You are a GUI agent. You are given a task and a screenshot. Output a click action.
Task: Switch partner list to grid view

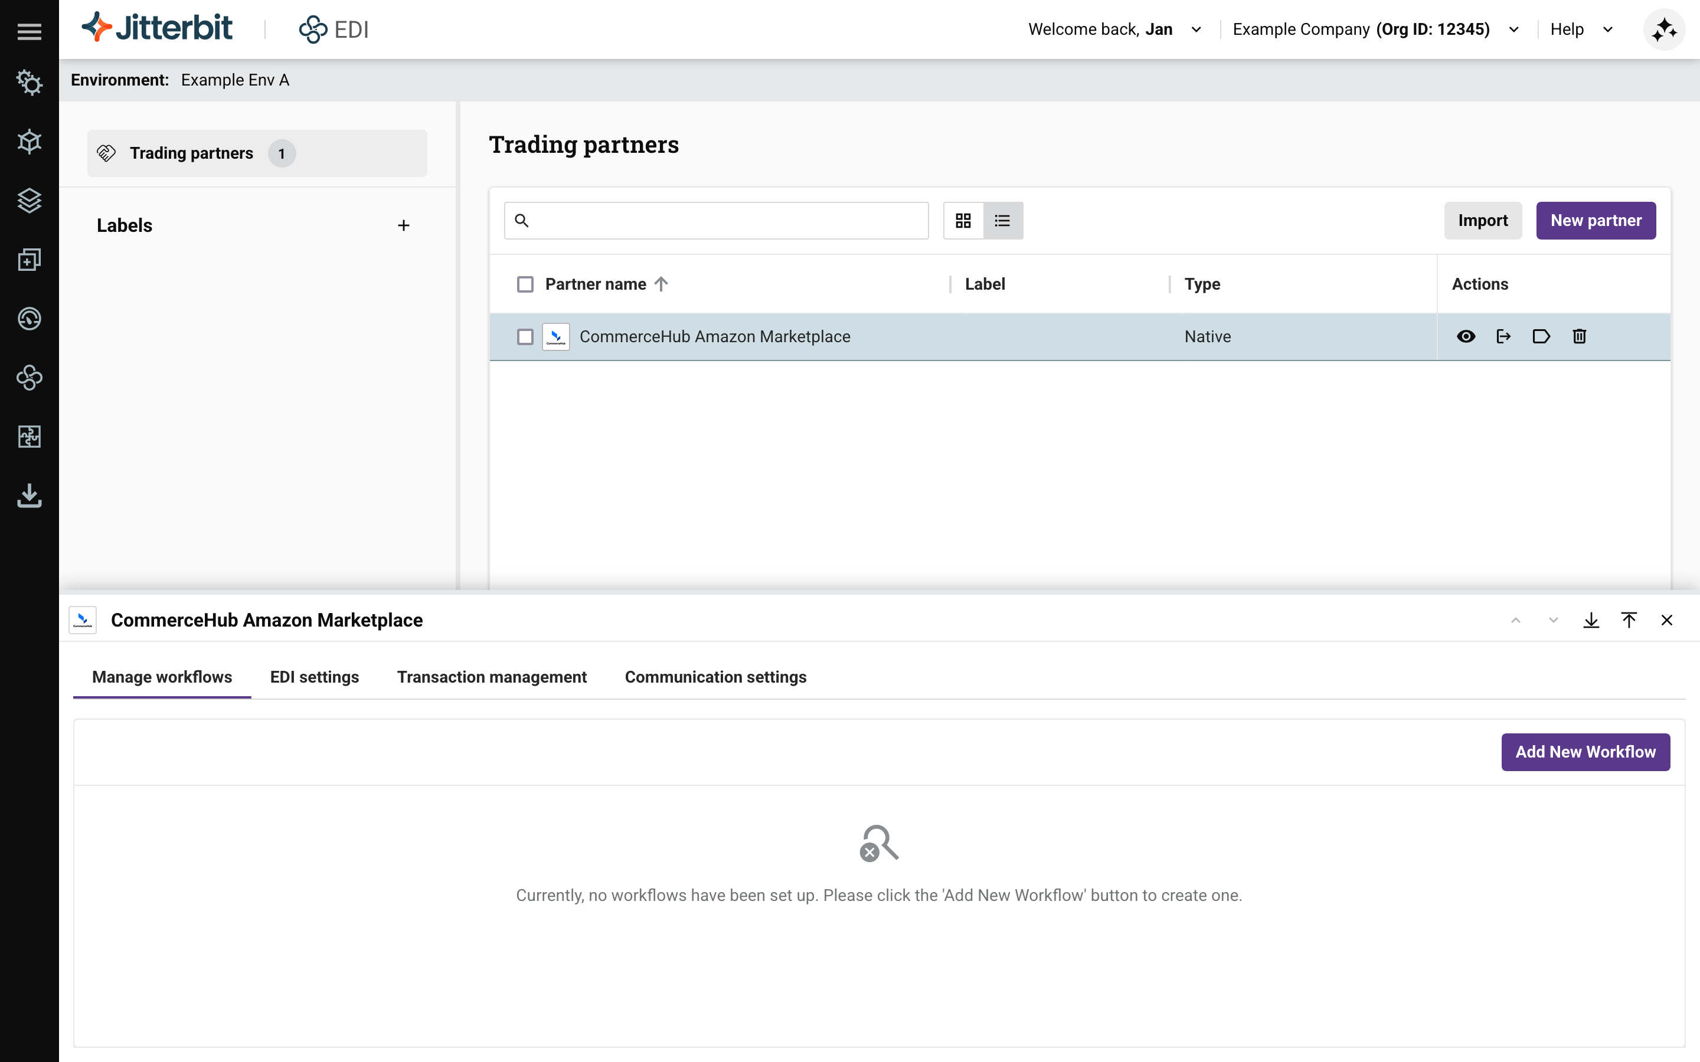(963, 220)
